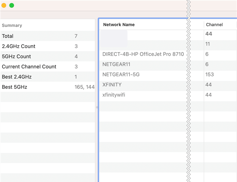Select the DIRECT-4B-HP OfficeJet Pro 8710 network row
The height and width of the screenshot is (182, 237).
143,54
